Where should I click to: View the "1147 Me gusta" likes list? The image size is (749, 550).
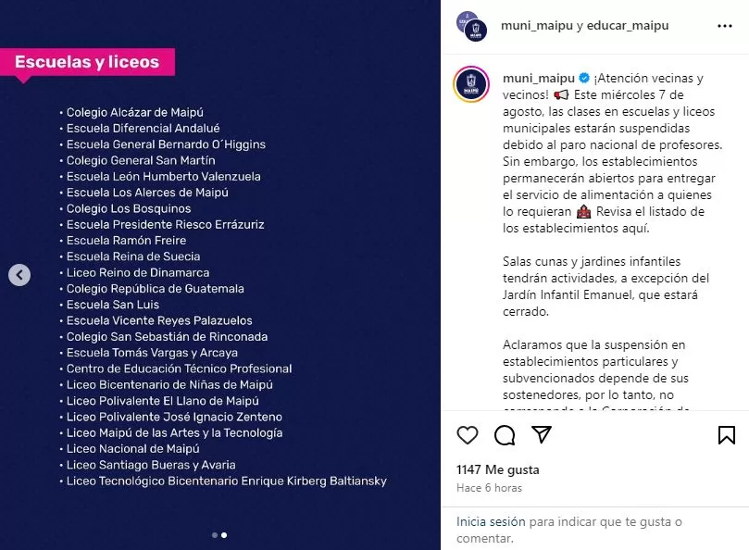click(497, 470)
